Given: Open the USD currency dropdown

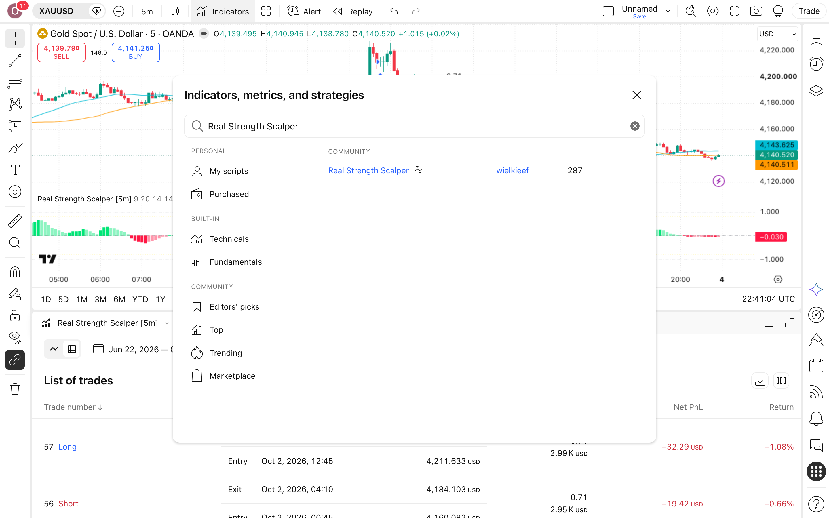Looking at the screenshot, I should (x=777, y=34).
